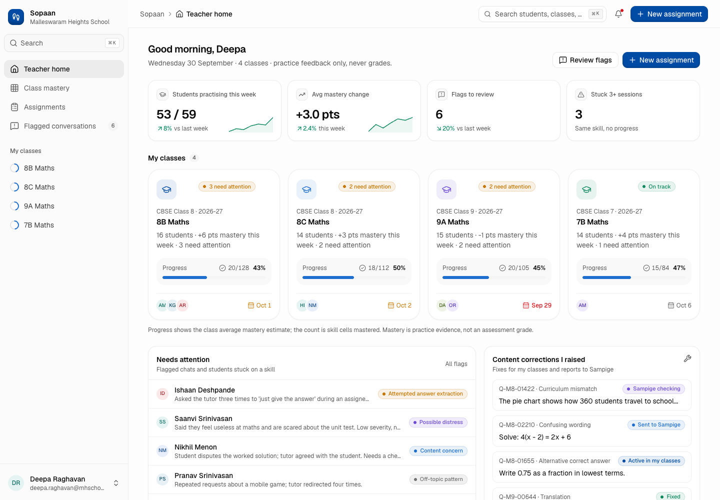Open Nikhil Menon's flagged chat
This screenshot has height=500, width=720.
click(x=312, y=451)
